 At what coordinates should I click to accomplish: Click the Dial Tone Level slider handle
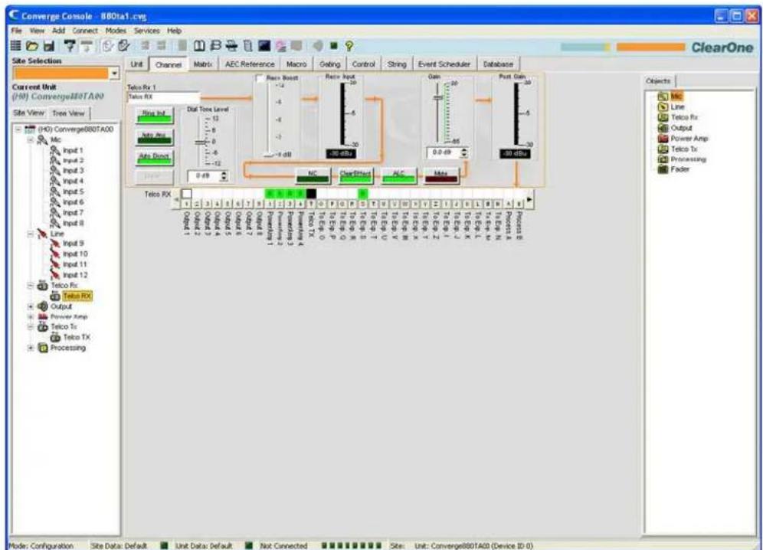[x=201, y=142]
